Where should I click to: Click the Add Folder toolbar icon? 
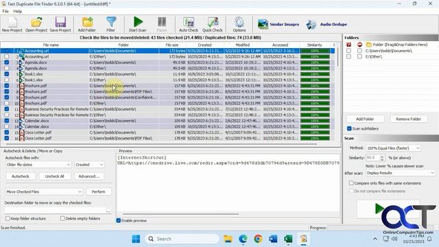tap(87, 24)
